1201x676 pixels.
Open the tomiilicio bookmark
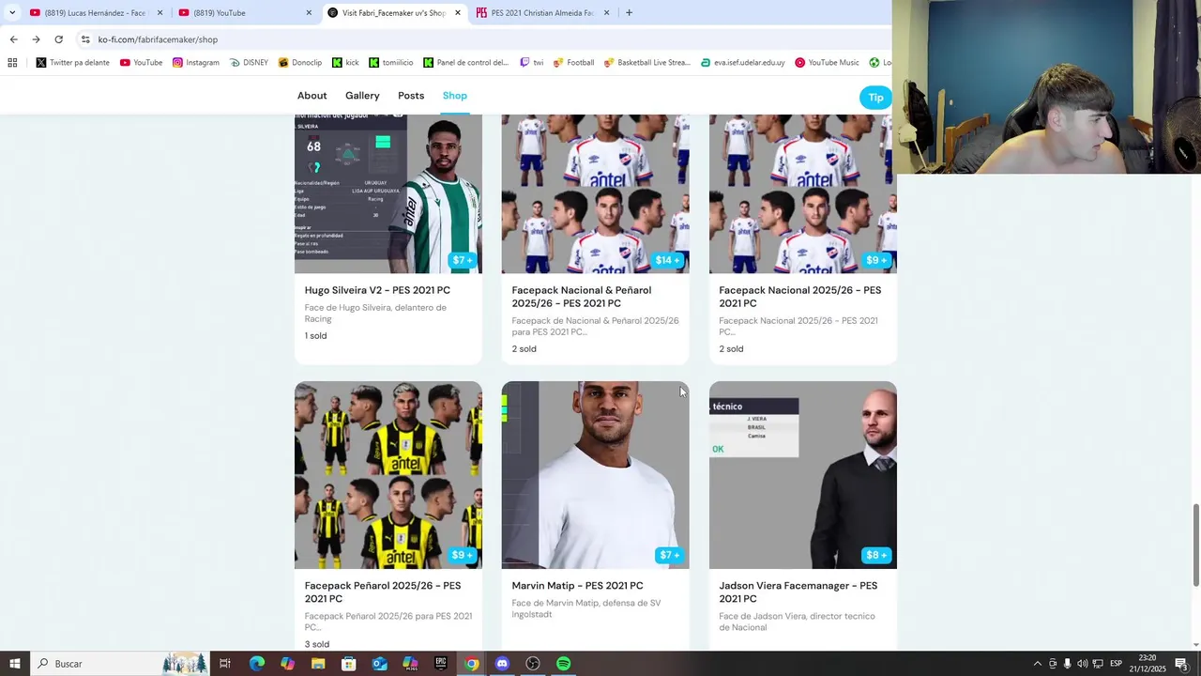(x=390, y=63)
